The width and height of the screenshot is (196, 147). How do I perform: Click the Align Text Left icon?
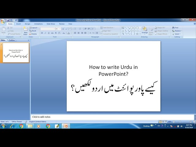pos(75,33)
